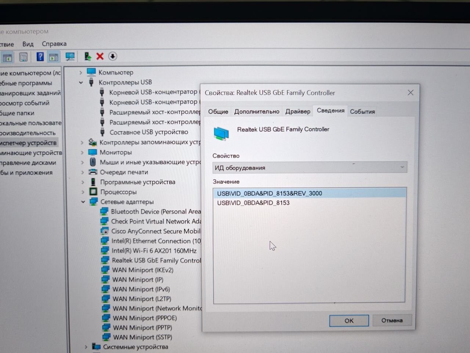Viewport: 470px width, 353px height.
Task: Click the Процессоры category chip icon
Action: (x=93, y=192)
